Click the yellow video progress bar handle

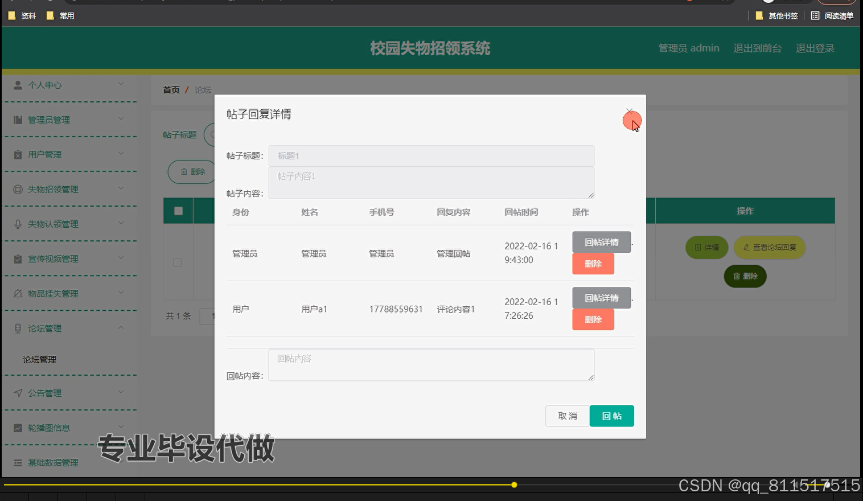514,485
